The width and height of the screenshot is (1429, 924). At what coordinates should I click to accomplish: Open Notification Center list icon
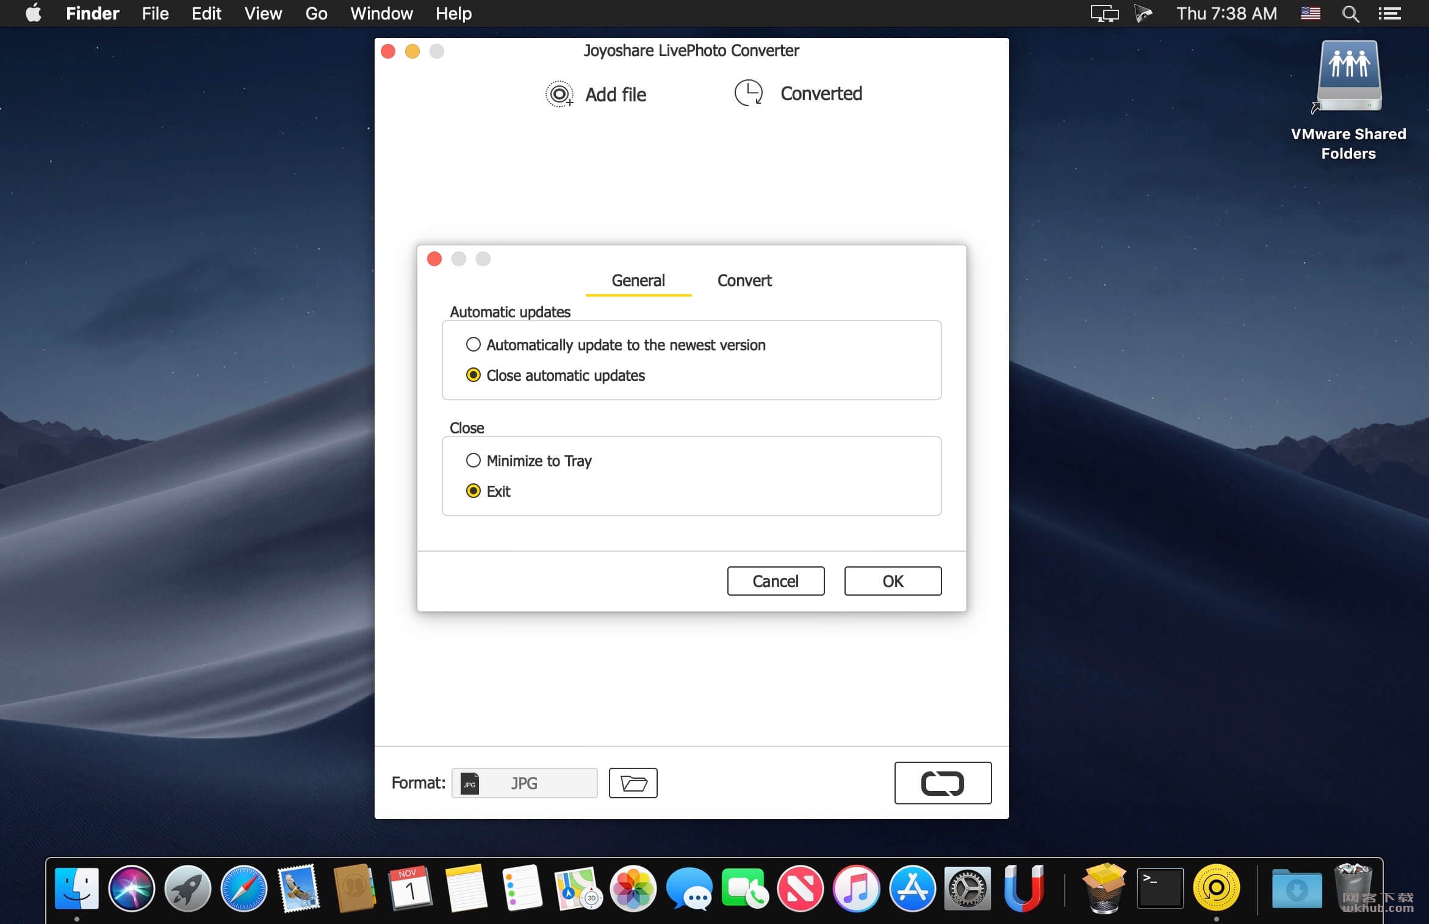(x=1389, y=13)
